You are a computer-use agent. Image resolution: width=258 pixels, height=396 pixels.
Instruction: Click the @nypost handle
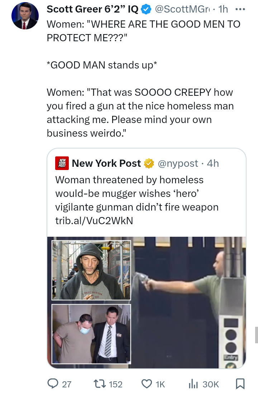(177, 164)
